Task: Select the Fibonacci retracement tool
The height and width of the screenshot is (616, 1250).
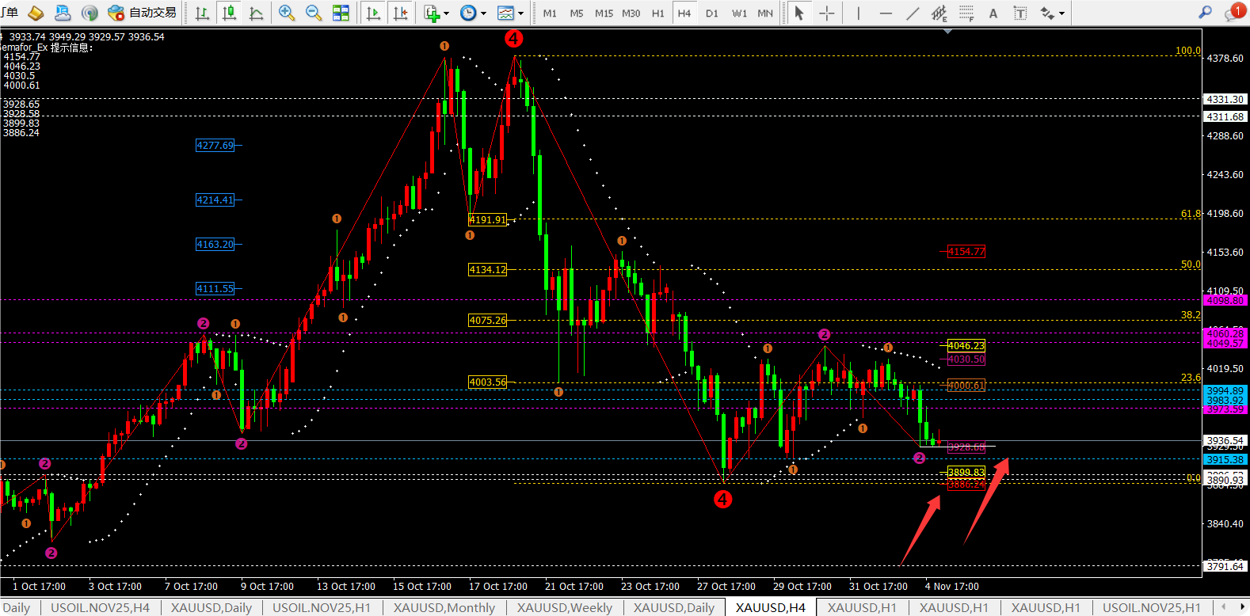Action: 966,13
